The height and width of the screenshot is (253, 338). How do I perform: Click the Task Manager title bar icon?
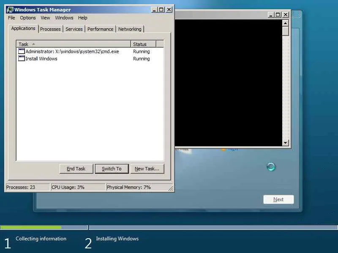point(10,10)
